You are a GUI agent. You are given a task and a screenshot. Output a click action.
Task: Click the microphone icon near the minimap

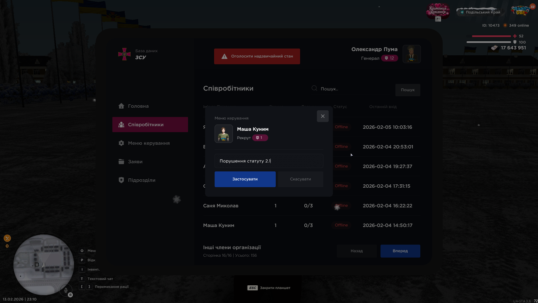(65, 290)
